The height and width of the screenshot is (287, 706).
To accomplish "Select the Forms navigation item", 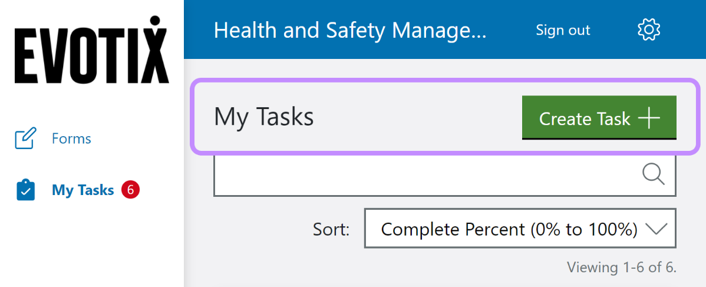I will pyautogui.click(x=71, y=138).
